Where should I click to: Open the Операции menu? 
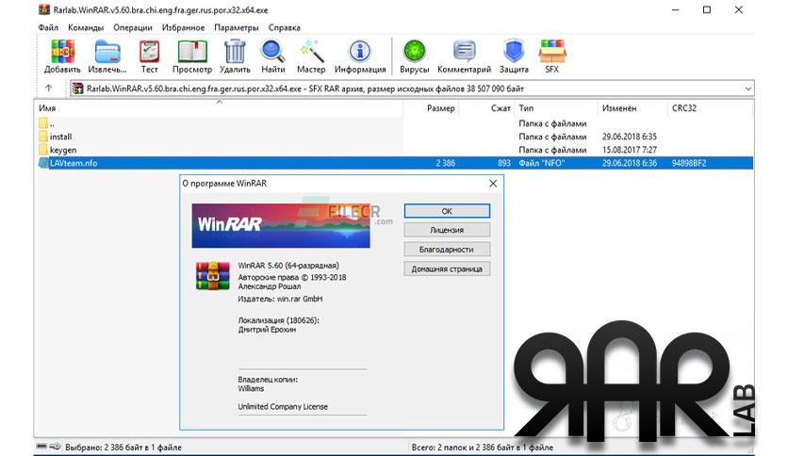click(x=133, y=27)
